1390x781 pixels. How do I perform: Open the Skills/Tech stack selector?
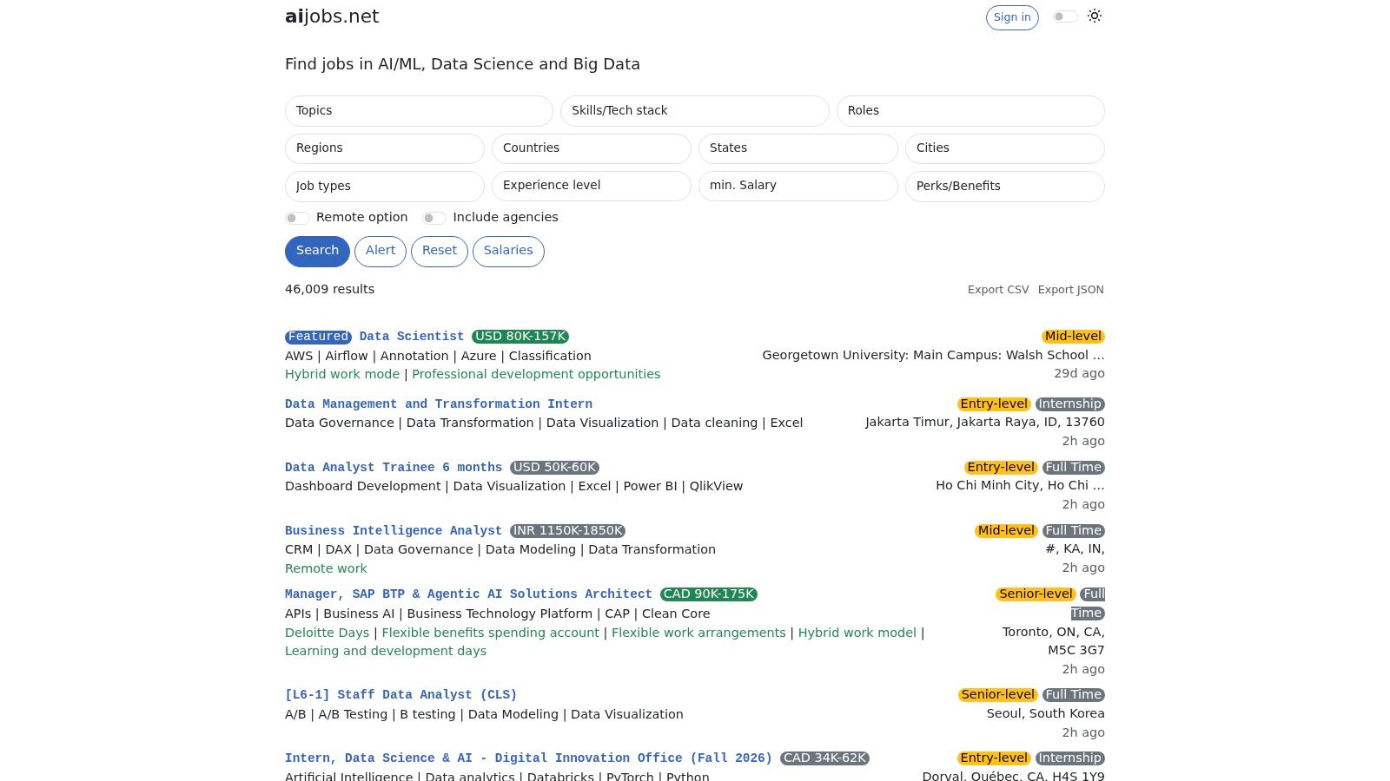695,111
